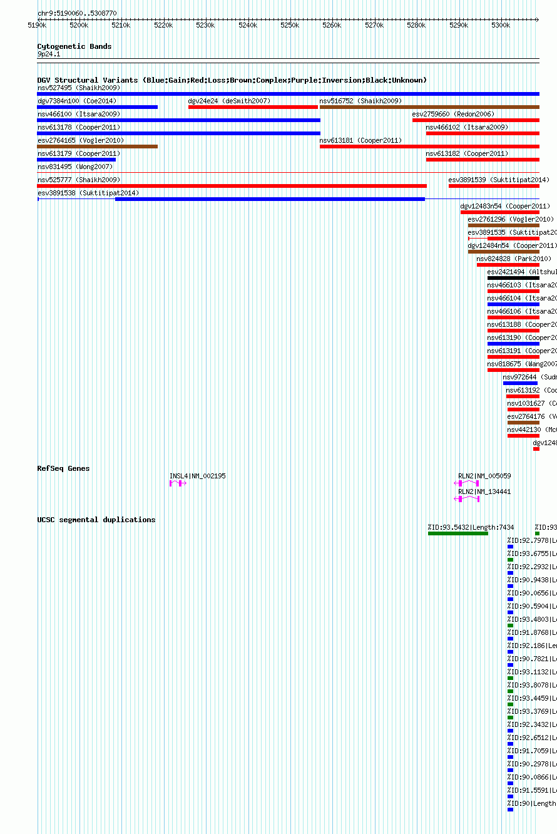Click the red bar under dgv24e24 (deSmith2007)
557x834 pixels.
point(253,107)
